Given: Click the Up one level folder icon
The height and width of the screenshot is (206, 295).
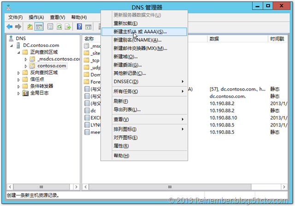Looking at the screenshot, I should point(30,27).
